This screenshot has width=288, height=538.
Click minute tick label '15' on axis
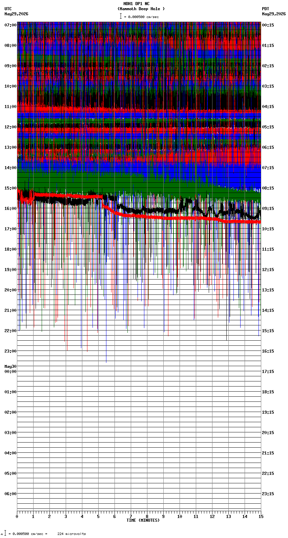pyautogui.click(x=261, y=517)
